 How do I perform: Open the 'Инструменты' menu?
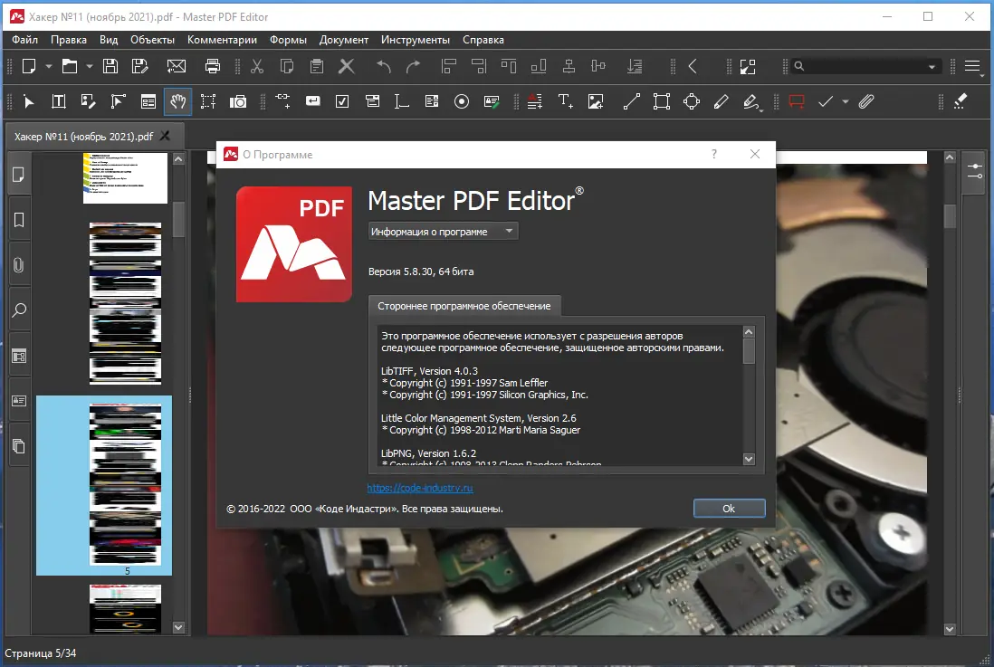[416, 40]
